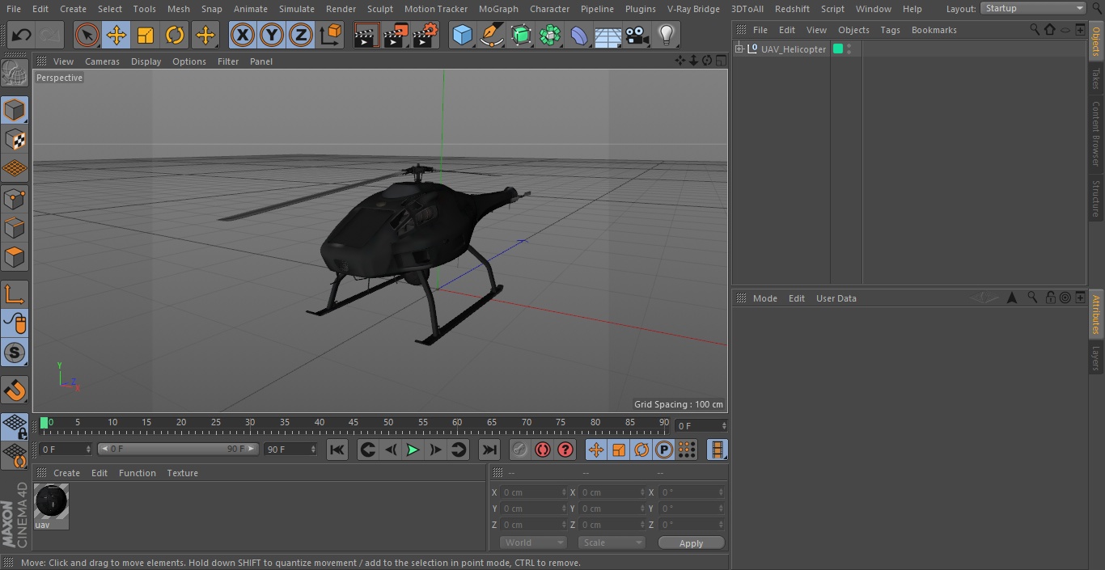
Task: Open the viewport Filter menu
Action: pyautogui.click(x=228, y=61)
